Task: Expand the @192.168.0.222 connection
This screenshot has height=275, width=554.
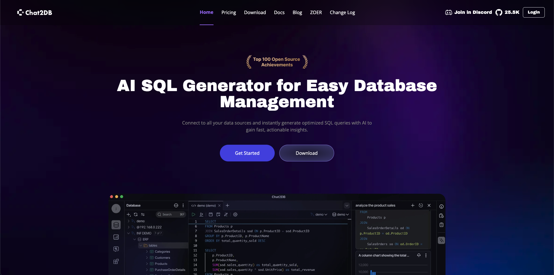Action: pyautogui.click(x=129, y=227)
